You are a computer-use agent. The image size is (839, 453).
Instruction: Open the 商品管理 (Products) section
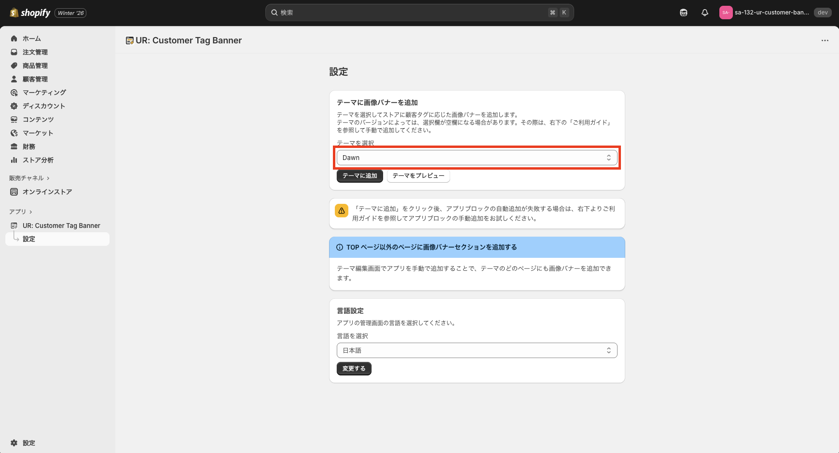point(35,66)
